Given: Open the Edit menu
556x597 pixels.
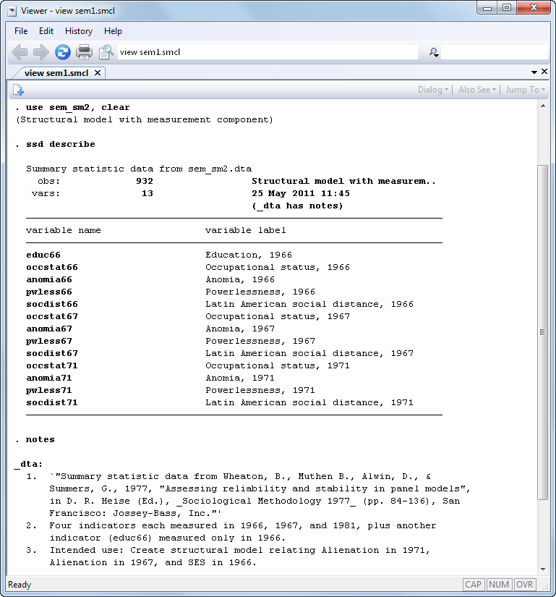Looking at the screenshot, I should point(46,31).
